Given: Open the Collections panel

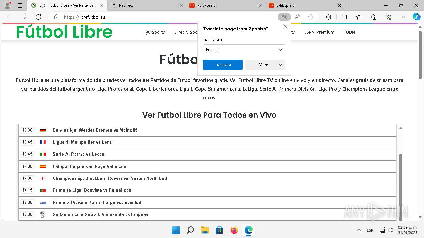Looking at the screenshot, I should pos(374,17).
